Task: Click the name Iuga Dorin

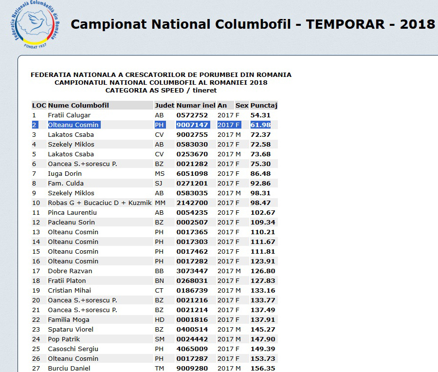Action: click(x=65, y=173)
